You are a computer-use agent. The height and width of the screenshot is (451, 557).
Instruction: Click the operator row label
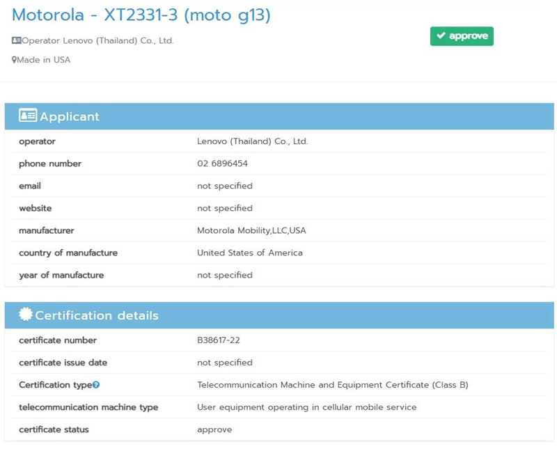click(37, 141)
